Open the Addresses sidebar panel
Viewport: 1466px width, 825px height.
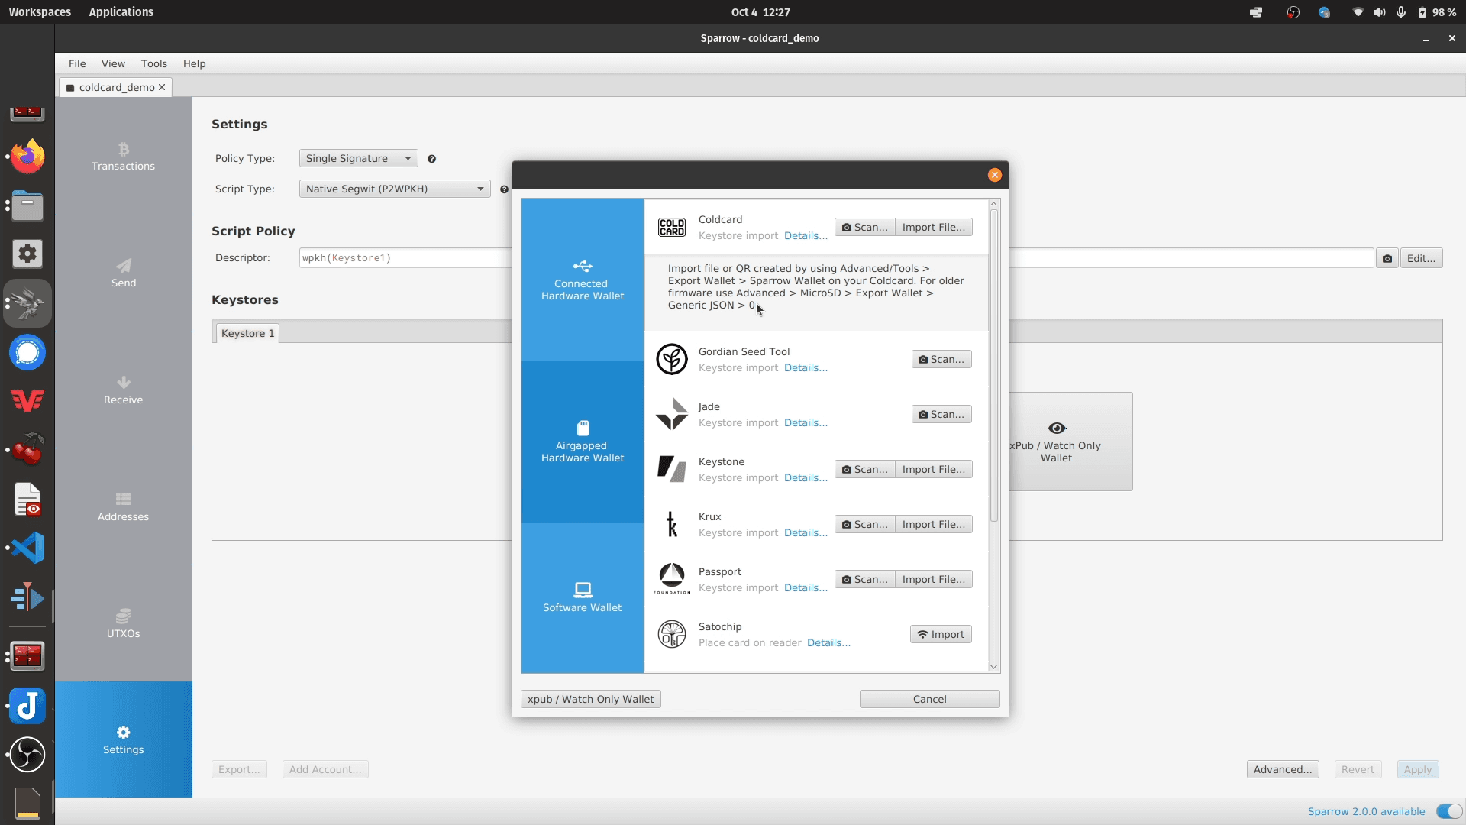123,507
